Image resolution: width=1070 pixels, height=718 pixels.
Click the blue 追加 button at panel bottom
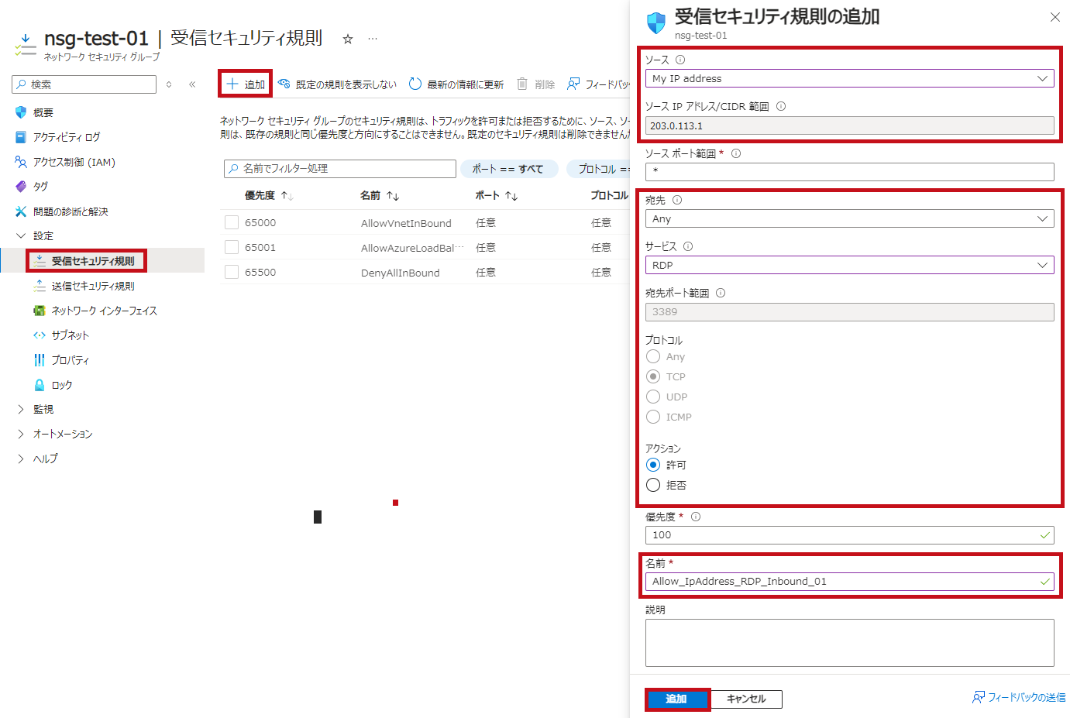[x=676, y=699]
